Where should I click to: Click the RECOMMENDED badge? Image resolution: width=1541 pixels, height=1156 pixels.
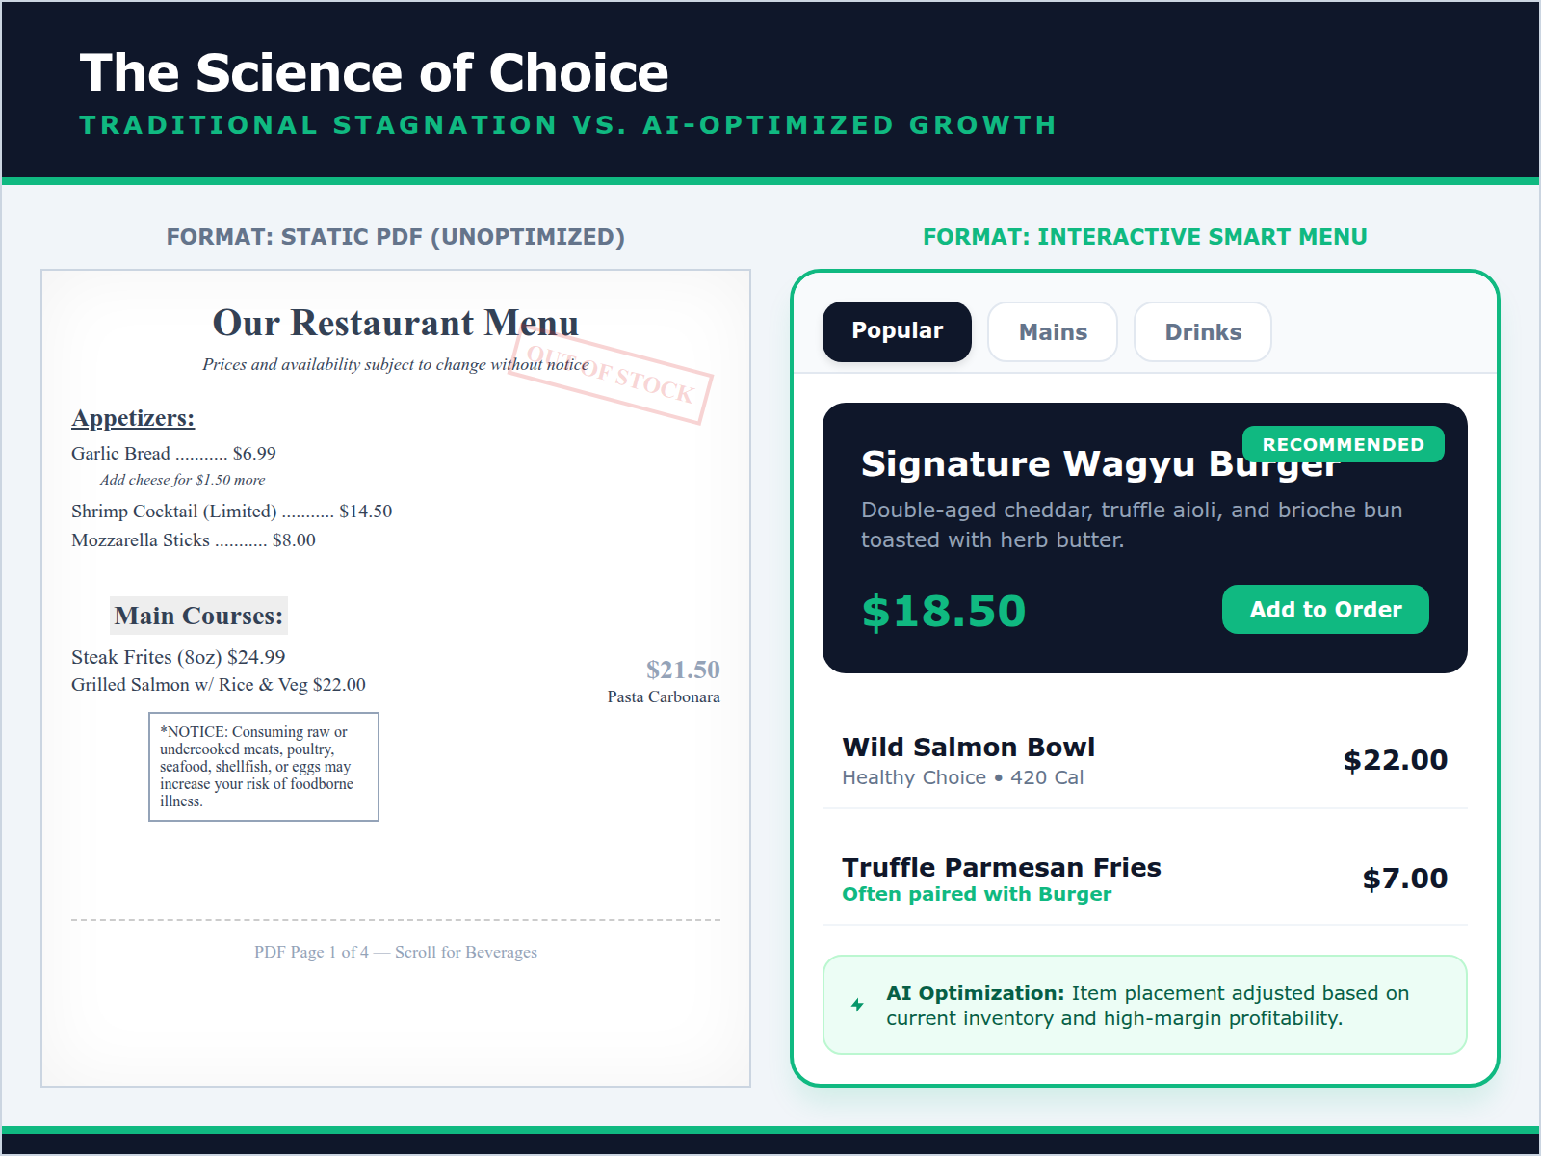click(x=1343, y=444)
